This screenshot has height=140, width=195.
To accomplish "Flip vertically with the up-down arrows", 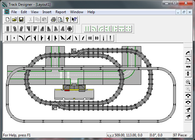I will (188, 73).
